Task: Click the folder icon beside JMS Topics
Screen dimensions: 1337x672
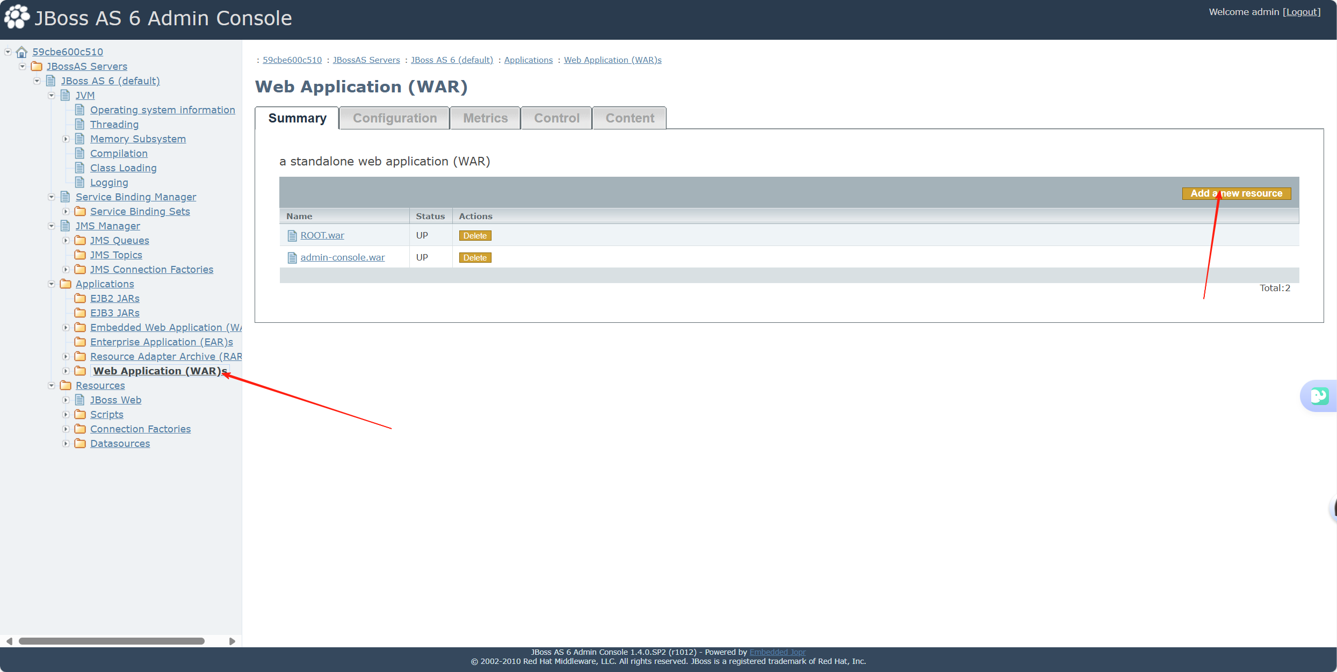Action: click(80, 255)
